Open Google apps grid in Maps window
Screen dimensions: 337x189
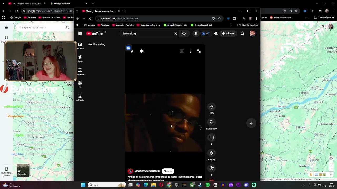click(x=322, y=27)
